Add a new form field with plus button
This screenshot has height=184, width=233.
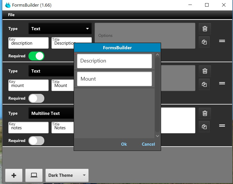(x=14, y=175)
